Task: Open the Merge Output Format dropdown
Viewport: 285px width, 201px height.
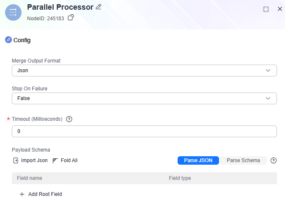Action: pyautogui.click(x=144, y=71)
